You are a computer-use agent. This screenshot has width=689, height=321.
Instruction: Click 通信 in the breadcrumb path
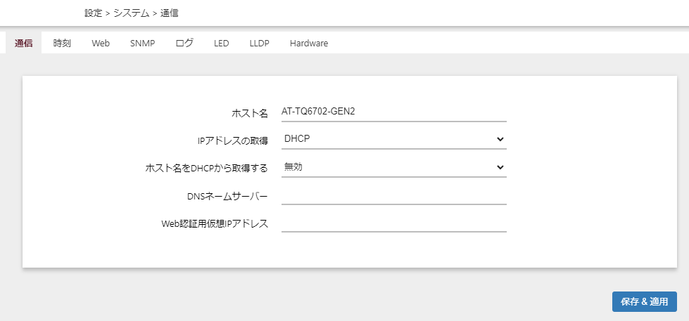pos(169,13)
